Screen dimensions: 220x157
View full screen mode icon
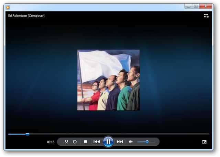pyautogui.click(x=204, y=142)
